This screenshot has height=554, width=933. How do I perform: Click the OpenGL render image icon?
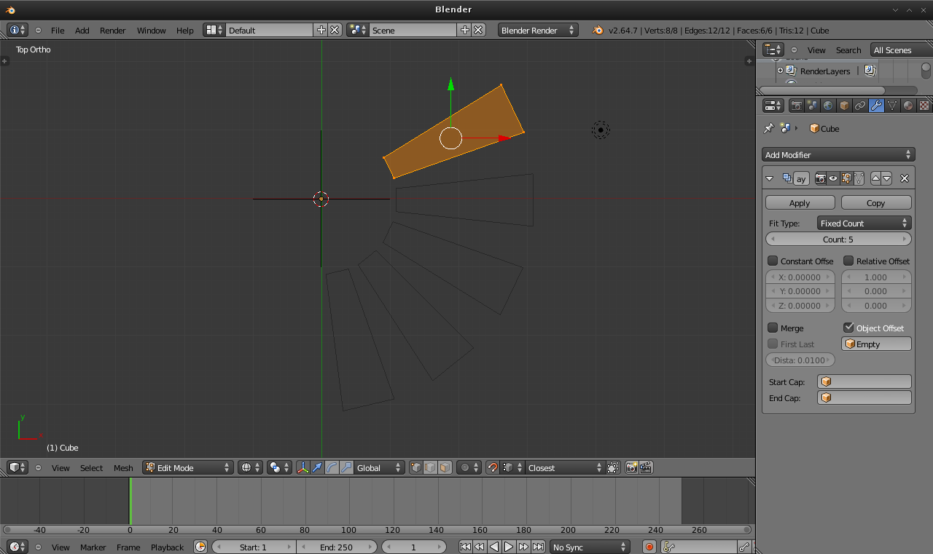[631, 467]
